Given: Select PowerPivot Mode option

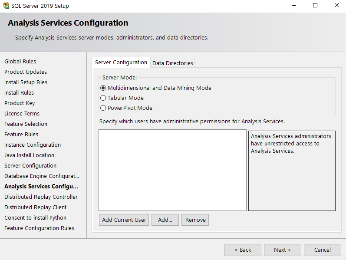Looking at the screenshot, I should (103, 108).
